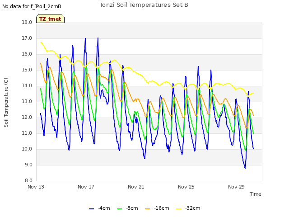Click the 18.0 y-axis tick label
Image resolution: width=289 pixels, height=217 pixels.
(x=27, y=23)
